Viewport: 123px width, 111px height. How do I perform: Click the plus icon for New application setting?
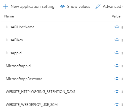(6, 7)
